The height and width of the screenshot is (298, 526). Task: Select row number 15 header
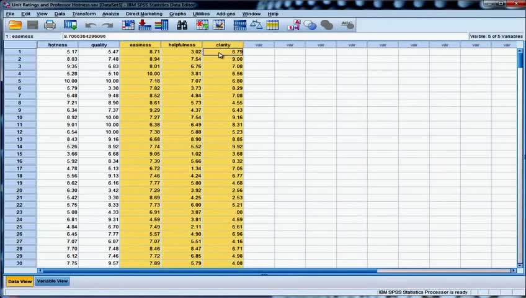20,154
